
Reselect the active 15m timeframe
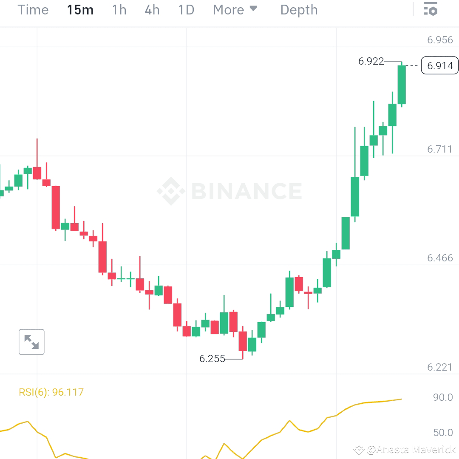[x=80, y=10]
